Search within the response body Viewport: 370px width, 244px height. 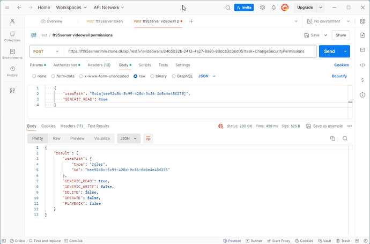pos(345,138)
